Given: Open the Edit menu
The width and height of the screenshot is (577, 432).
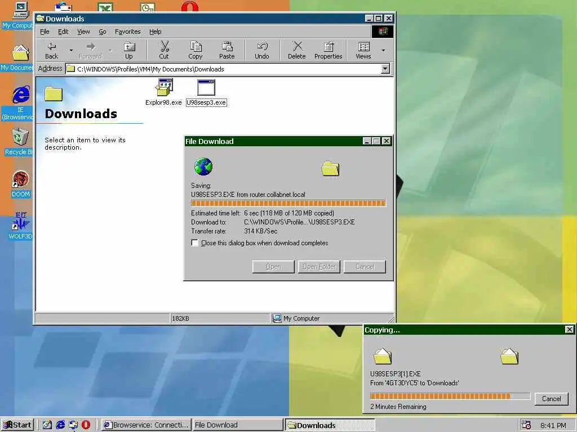Looking at the screenshot, I should [x=63, y=31].
